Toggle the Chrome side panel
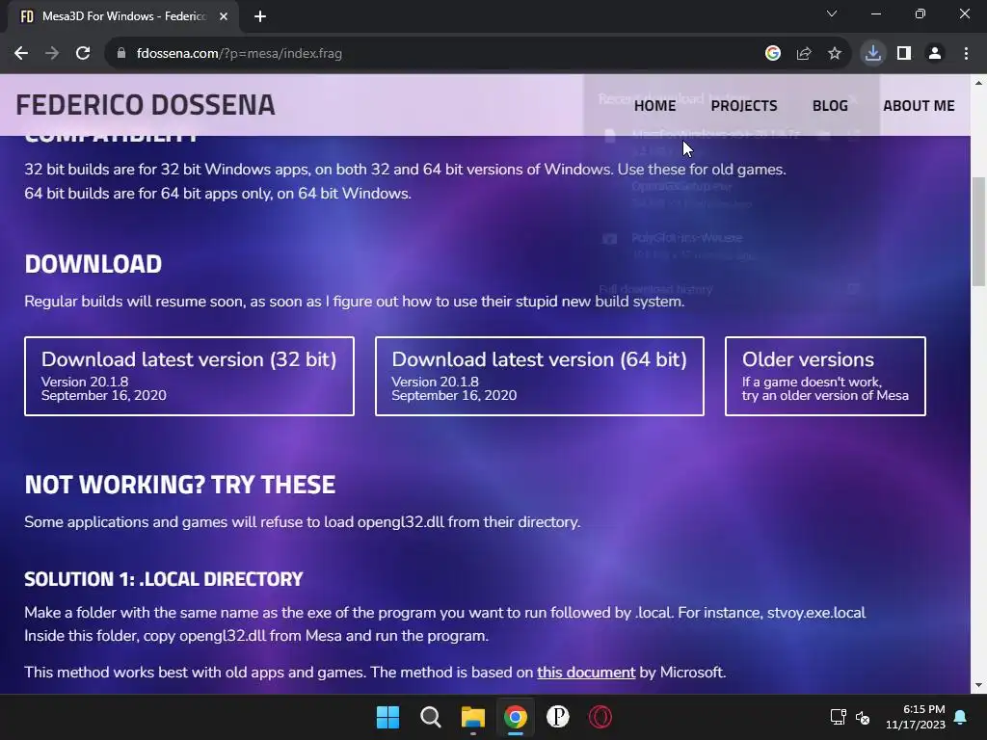Screen dimensions: 987x740 tap(904, 54)
